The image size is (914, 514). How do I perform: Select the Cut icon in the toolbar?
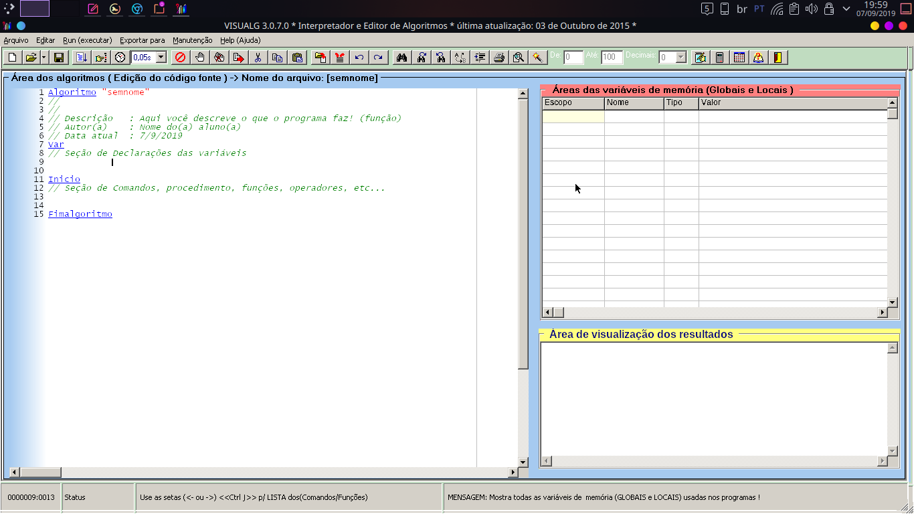(x=258, y=58)
